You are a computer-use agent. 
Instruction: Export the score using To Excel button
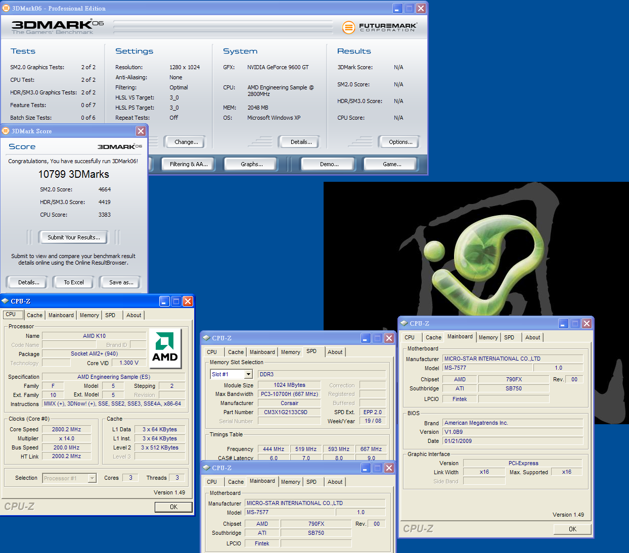(74, 282)
